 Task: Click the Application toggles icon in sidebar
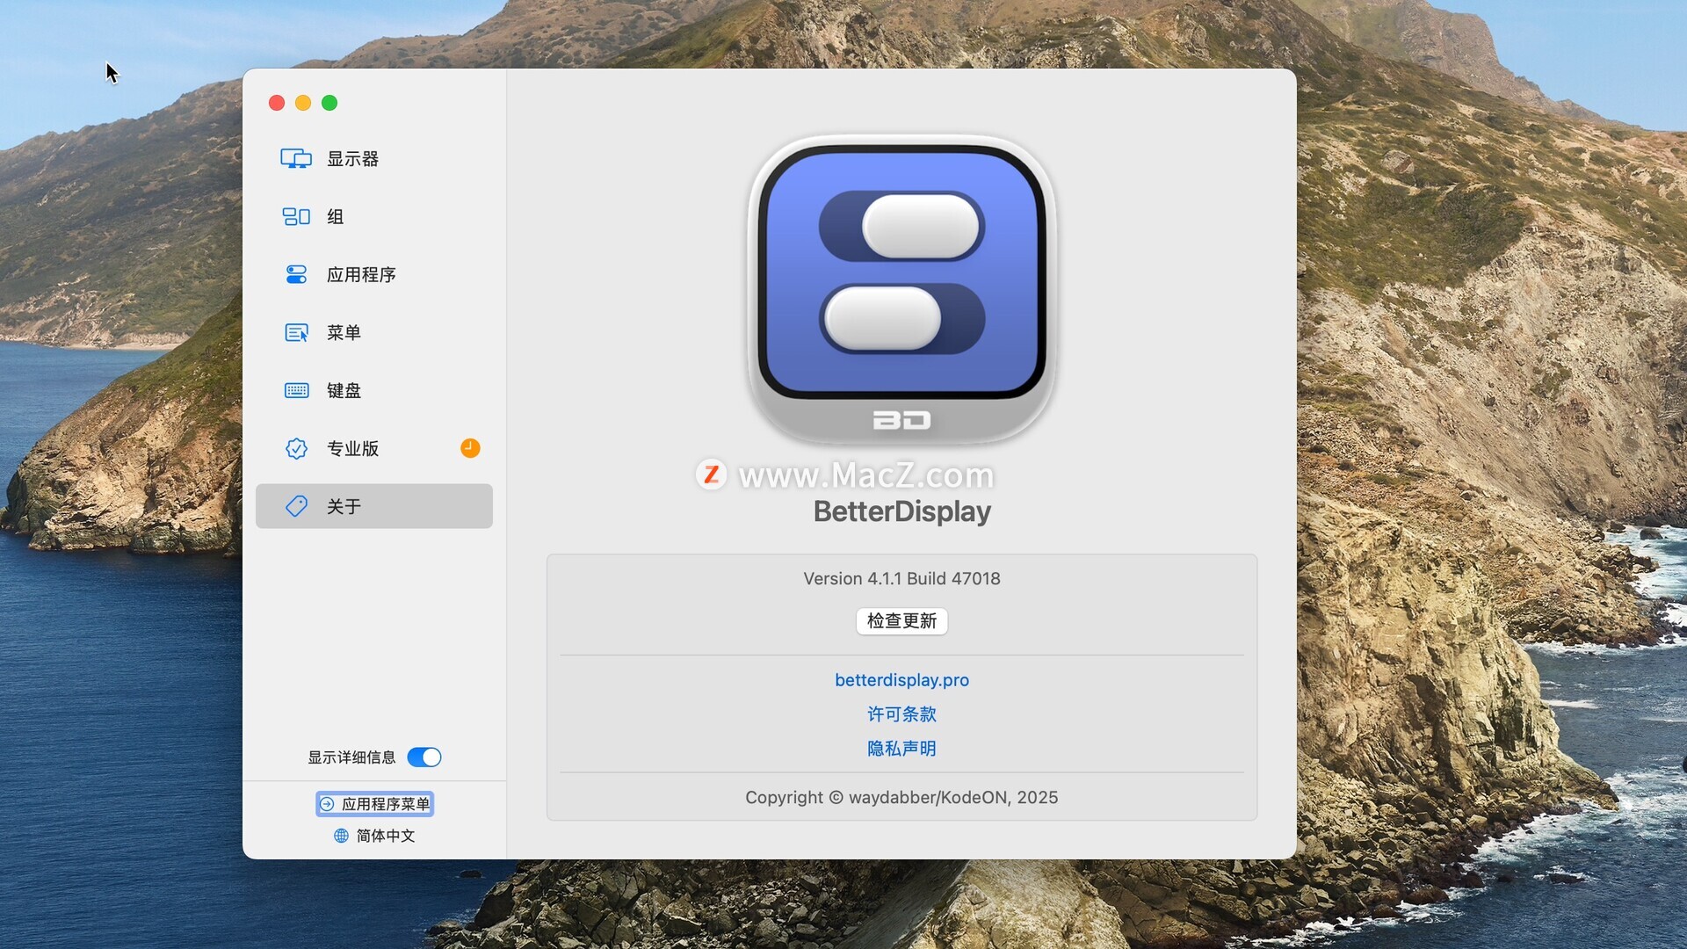[296, 275]
